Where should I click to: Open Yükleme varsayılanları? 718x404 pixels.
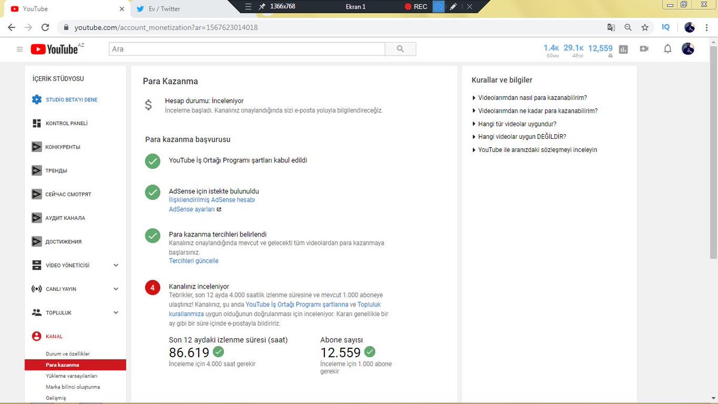coord(72,376)
